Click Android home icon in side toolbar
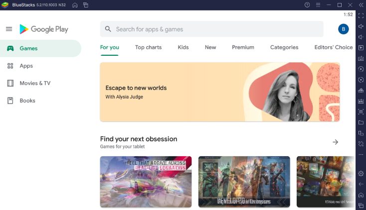This screenshot has width=366, height=210. [x=361, y=195]
